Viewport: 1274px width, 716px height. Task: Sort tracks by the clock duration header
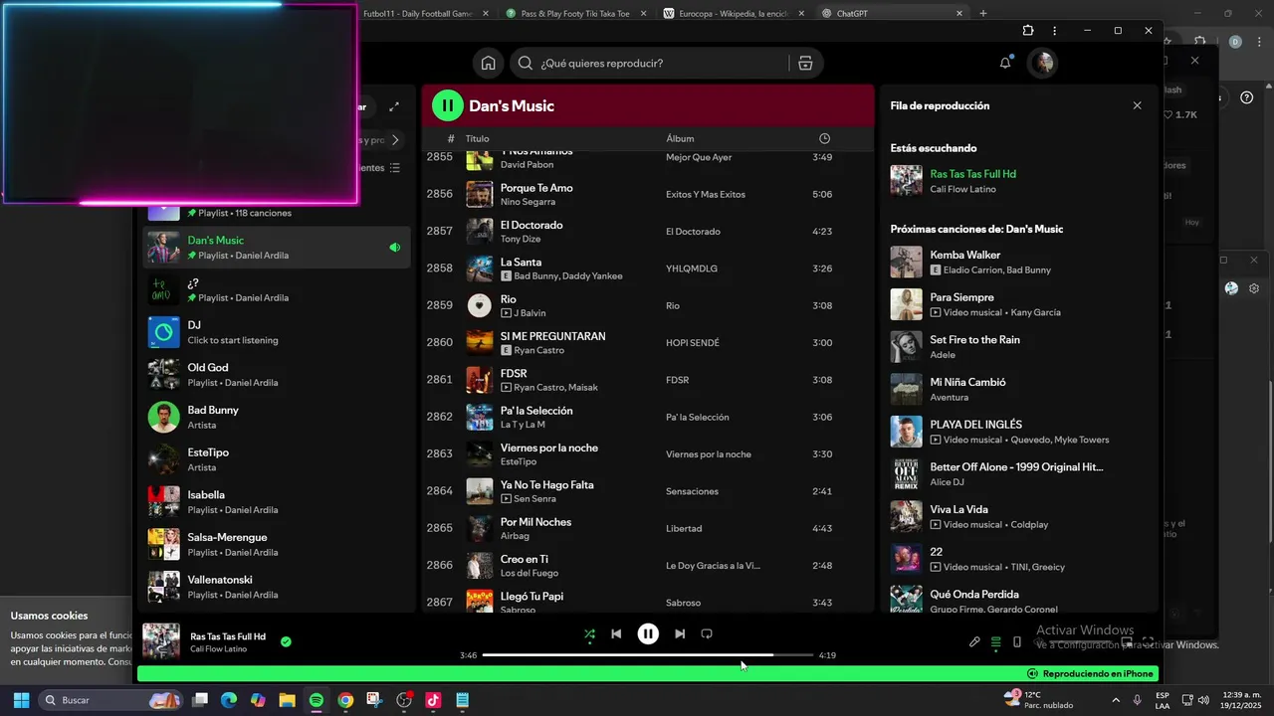click(x=824, y=138)
